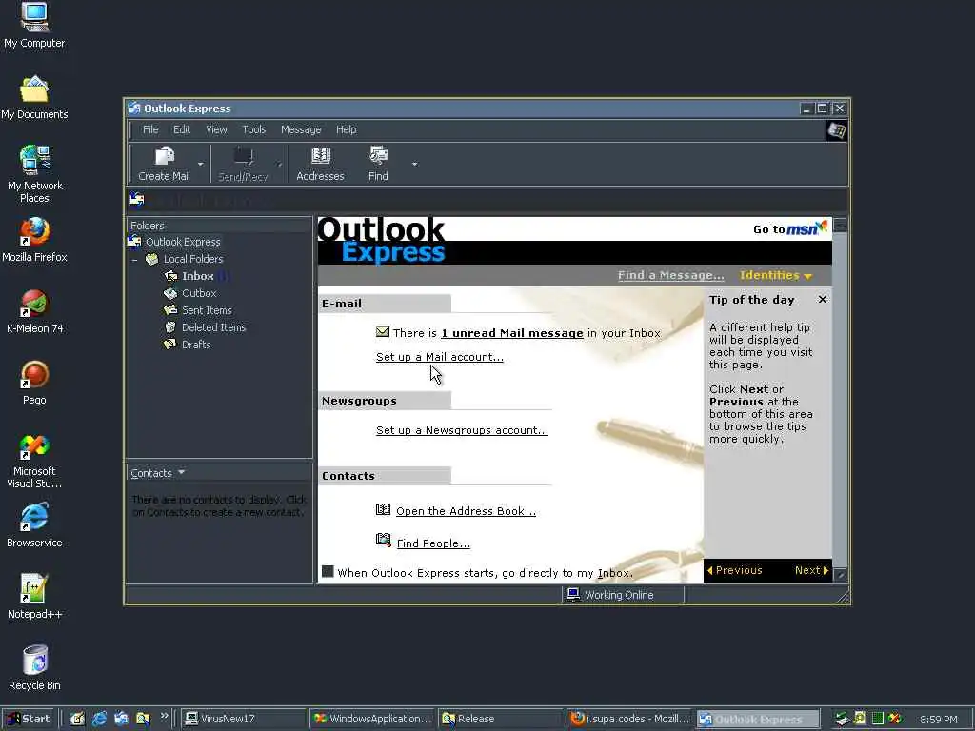Click the '1 unread Mail message' link
The height and width of the screenshot is (731, 975).
(x=512, y=333)
